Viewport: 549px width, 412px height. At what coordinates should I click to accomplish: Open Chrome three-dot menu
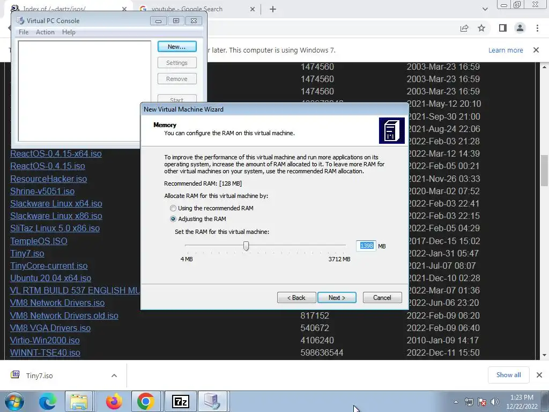pos(537,28)
